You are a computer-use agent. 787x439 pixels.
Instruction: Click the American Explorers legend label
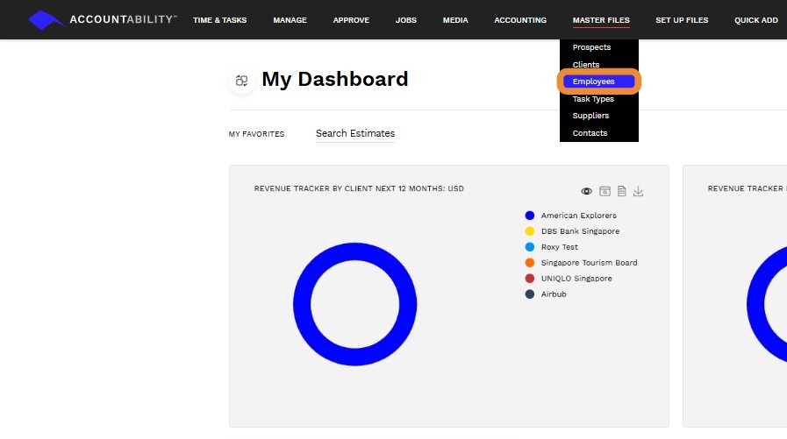point(579,216)
